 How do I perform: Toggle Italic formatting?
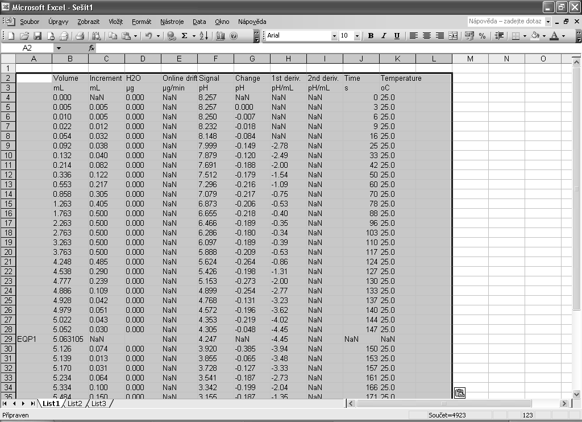pyautogui.click(x=384, y=36)
